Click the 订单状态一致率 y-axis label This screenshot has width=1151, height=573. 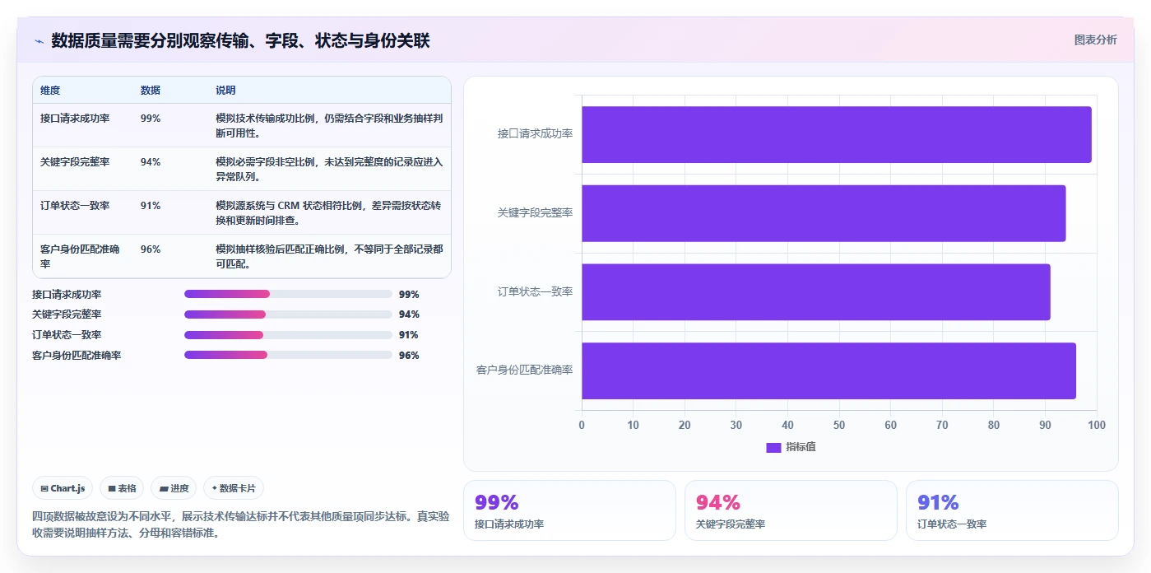[535, 291]
